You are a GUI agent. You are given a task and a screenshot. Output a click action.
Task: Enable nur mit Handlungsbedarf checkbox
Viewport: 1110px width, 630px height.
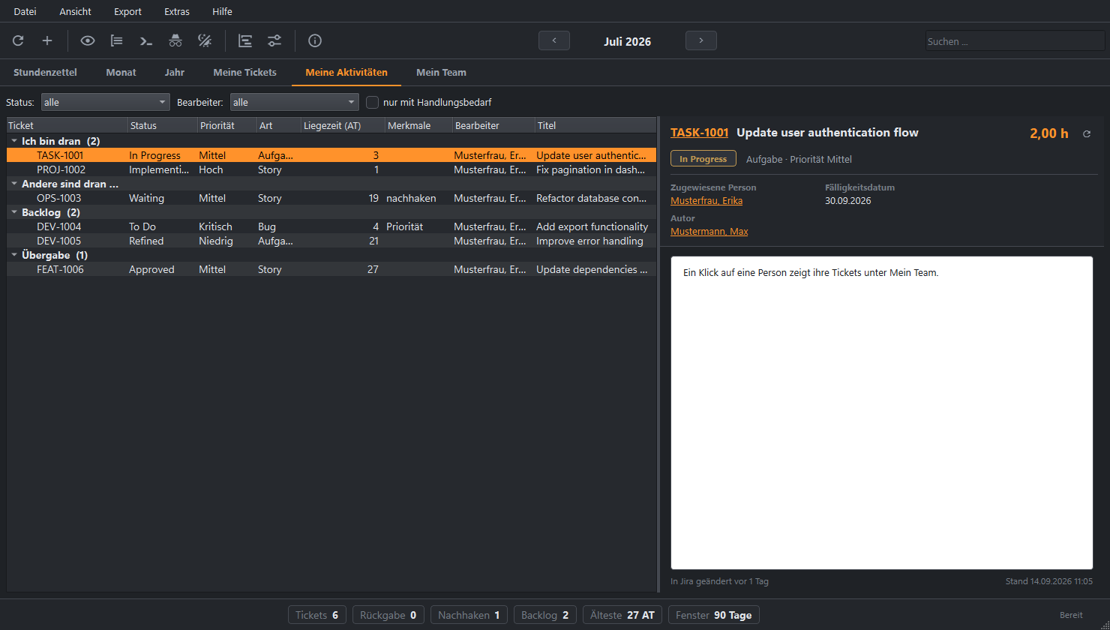click(x=373, y=102)
